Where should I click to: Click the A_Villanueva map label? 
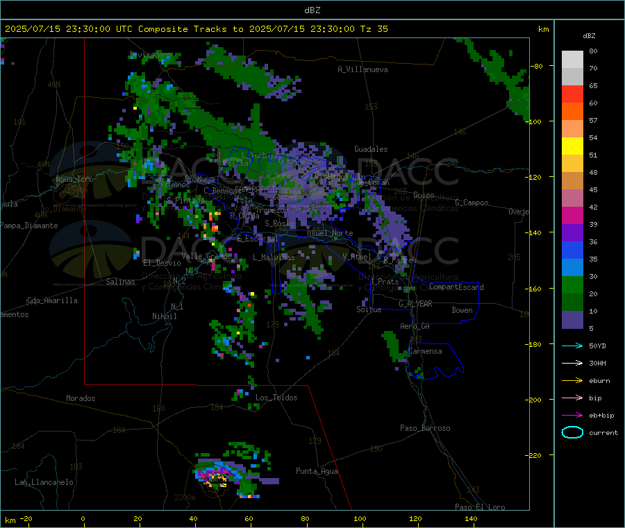click(x=362, y=69)
